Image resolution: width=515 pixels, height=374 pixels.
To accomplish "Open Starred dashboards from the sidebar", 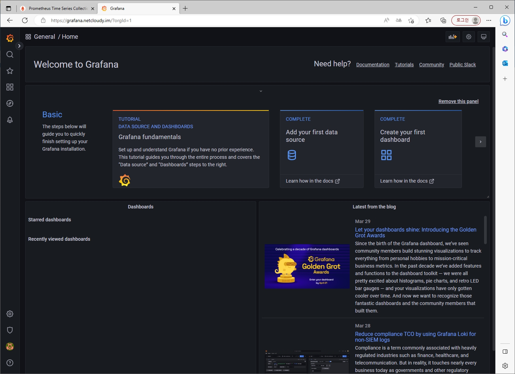I will click(10, 71).
